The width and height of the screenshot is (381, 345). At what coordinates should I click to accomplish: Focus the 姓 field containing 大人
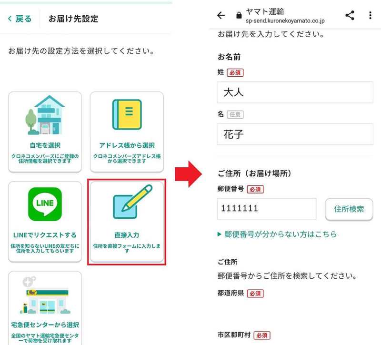point(295,92)
